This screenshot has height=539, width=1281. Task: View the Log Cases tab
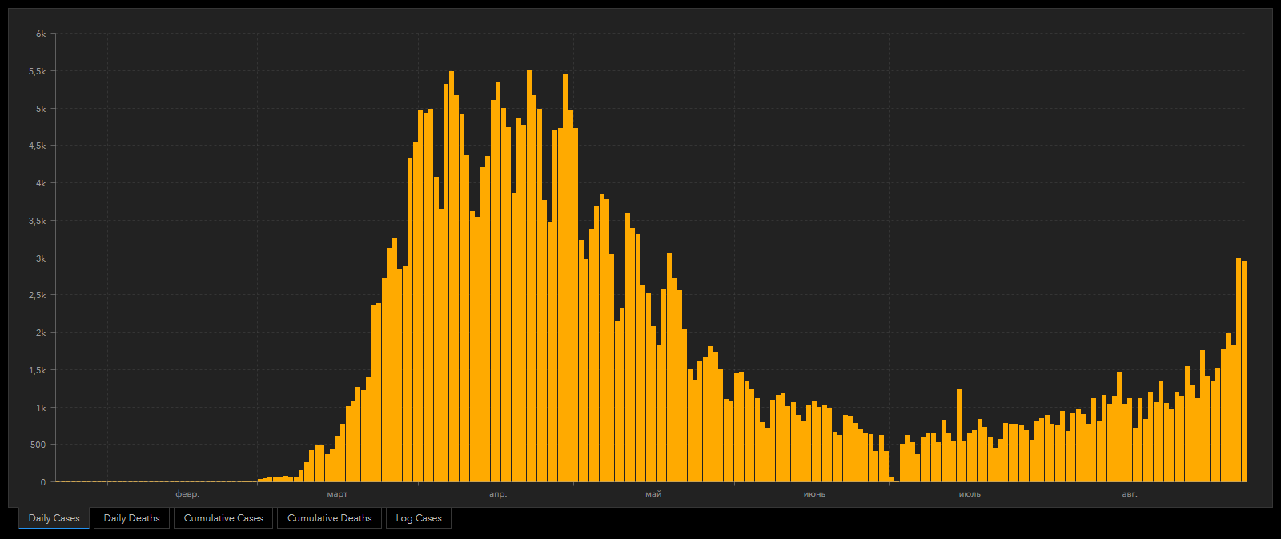[x=419, y=518]
